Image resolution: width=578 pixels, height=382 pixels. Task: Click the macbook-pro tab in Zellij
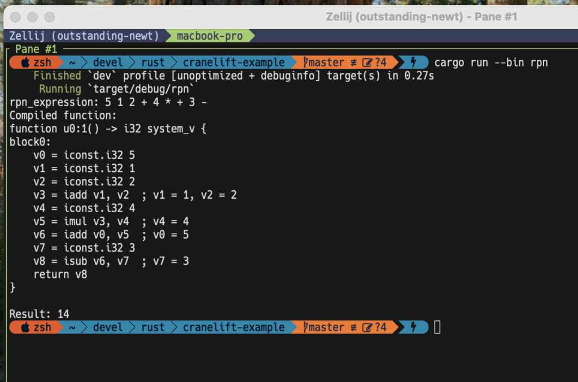(209, 36)
